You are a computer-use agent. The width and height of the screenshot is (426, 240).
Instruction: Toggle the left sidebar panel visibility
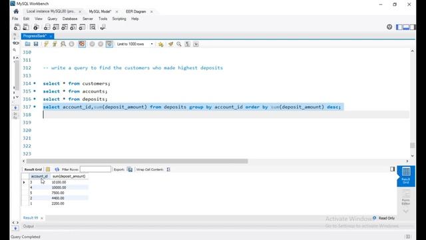click(399, 27)
